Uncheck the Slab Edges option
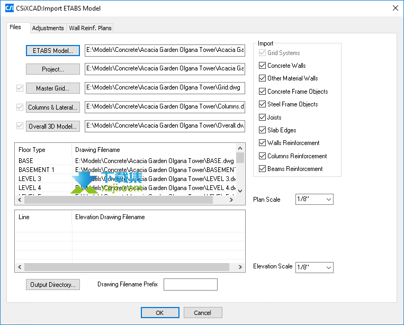Viewport: 404px width, 325px height. tap(262, 130)
